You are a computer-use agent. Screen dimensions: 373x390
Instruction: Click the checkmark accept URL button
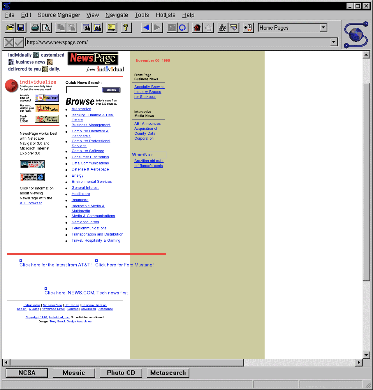pos(19,43)
